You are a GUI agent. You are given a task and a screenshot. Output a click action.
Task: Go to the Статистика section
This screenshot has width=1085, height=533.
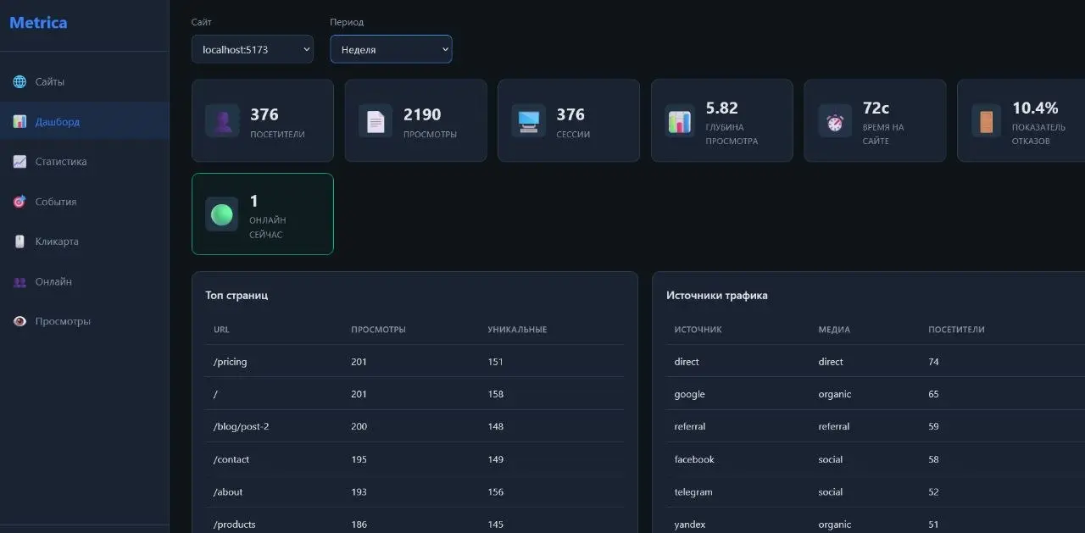tap(85, 162)
